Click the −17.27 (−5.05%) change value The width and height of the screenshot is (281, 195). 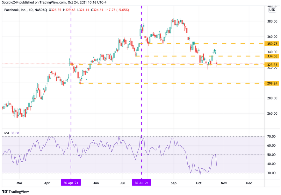click(117, 10)
